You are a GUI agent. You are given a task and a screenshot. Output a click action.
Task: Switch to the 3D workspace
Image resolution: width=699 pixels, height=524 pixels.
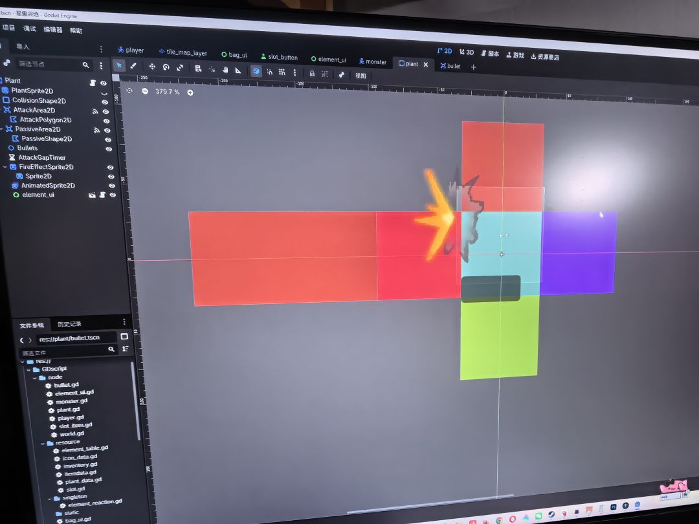pos(467,52)
